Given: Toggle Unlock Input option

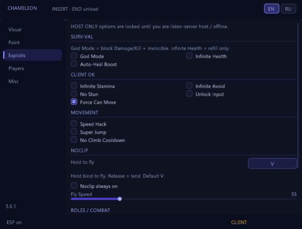Looking at the screenshot, I should coord(189,94).
